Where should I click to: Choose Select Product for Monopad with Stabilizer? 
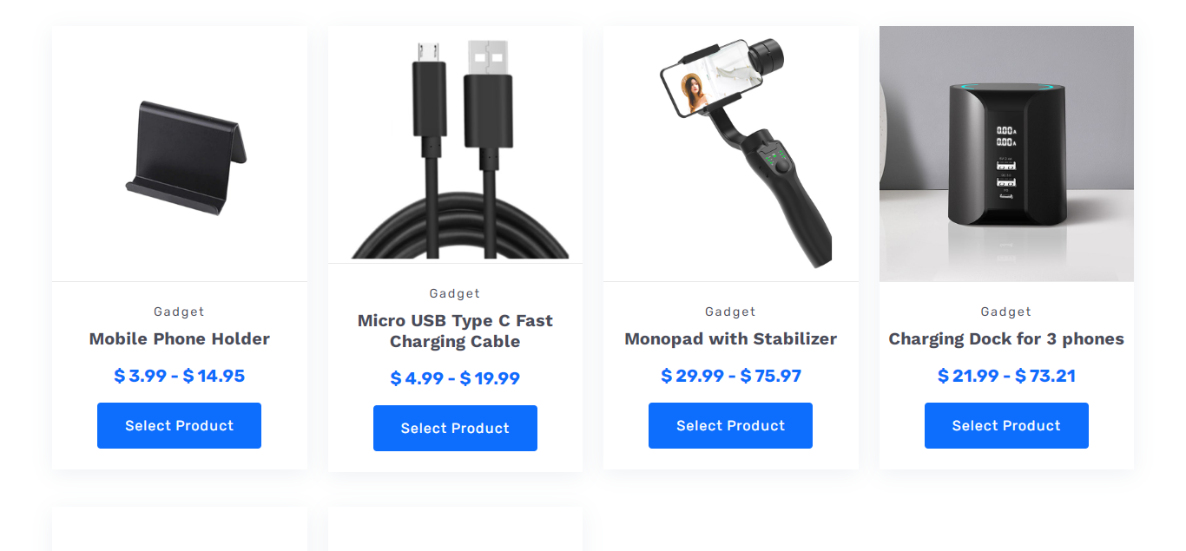tap(730, 425)
